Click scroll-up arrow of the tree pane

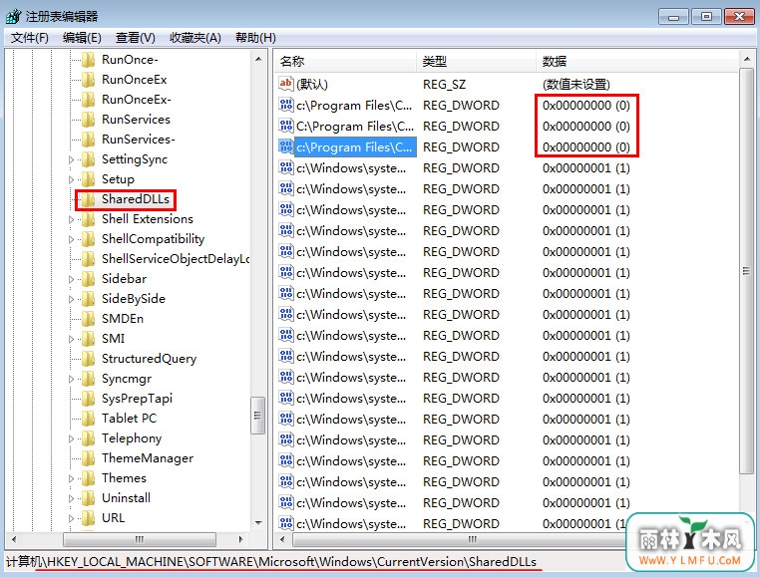(258, 59)
